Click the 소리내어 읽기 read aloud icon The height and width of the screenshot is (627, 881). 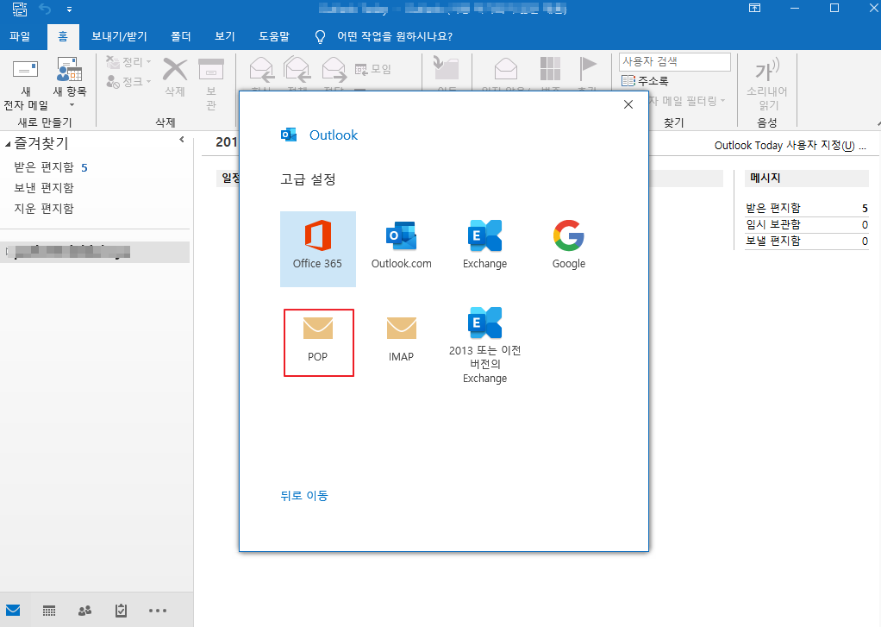[766, 83]
